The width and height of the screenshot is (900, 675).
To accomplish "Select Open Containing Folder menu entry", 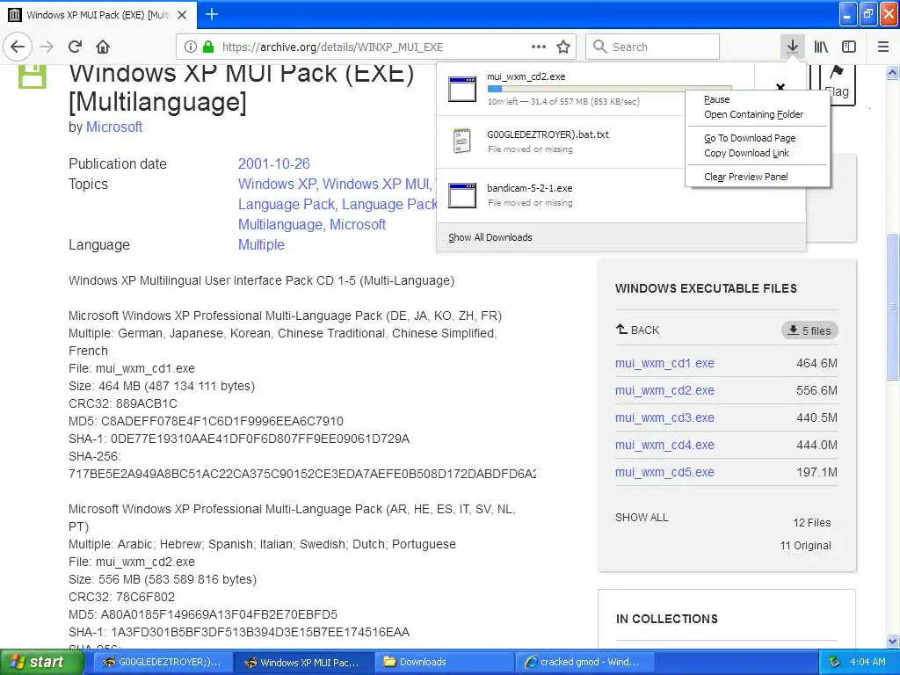I will 753,114.
